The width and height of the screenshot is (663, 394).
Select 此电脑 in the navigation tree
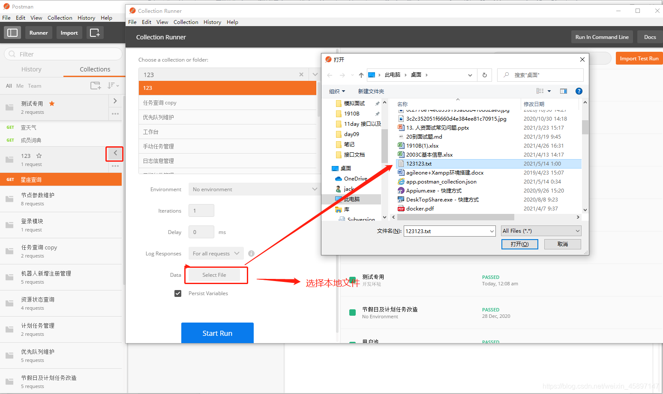point(351,199)
